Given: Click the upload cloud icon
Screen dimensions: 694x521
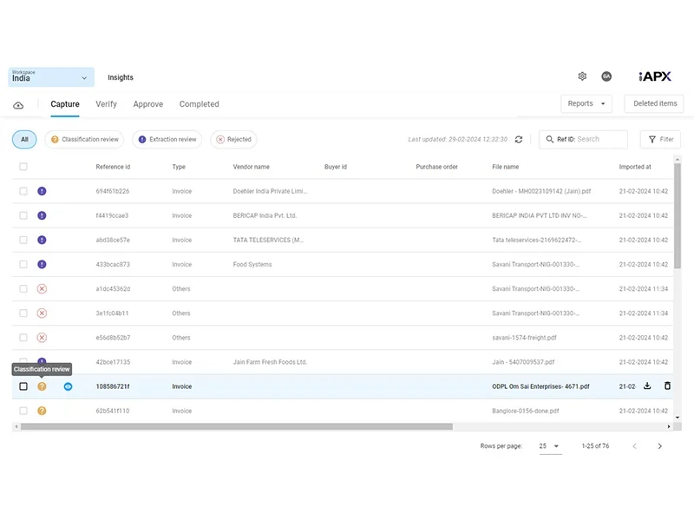Looking at the screenshot, I should coord(19,104).
